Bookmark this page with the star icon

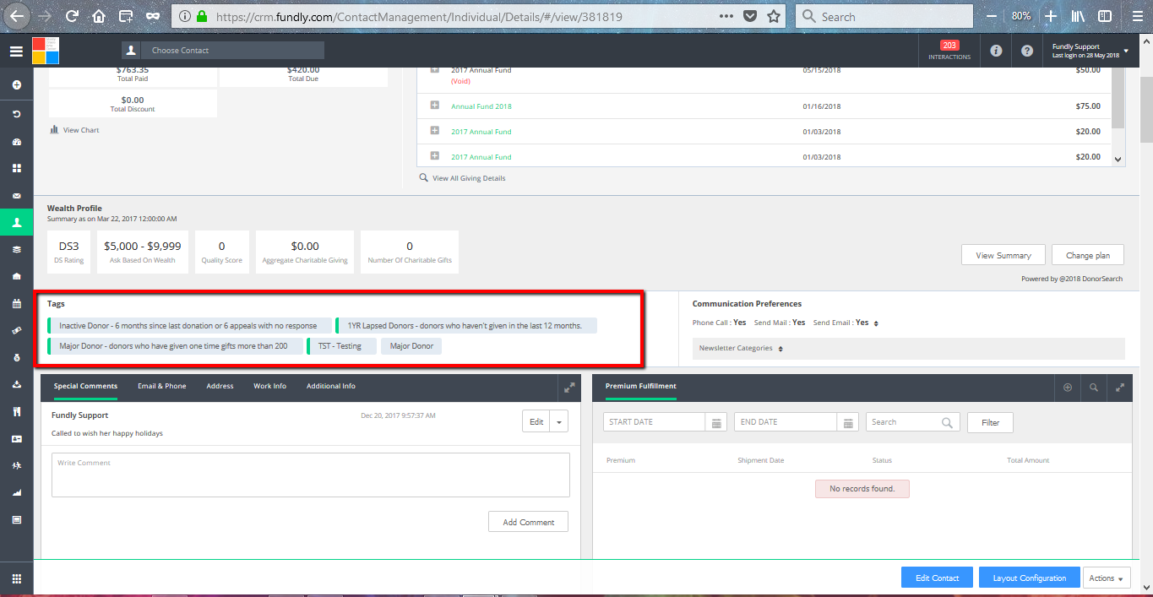tap(774, 16)
